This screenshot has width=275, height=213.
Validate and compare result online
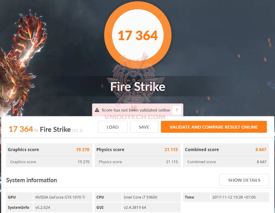click(214, 127)
